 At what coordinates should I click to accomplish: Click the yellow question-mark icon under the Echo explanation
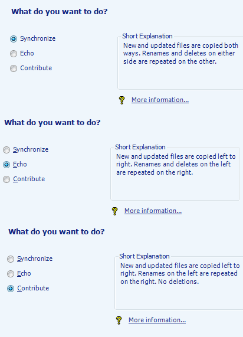tap(115, 211)
